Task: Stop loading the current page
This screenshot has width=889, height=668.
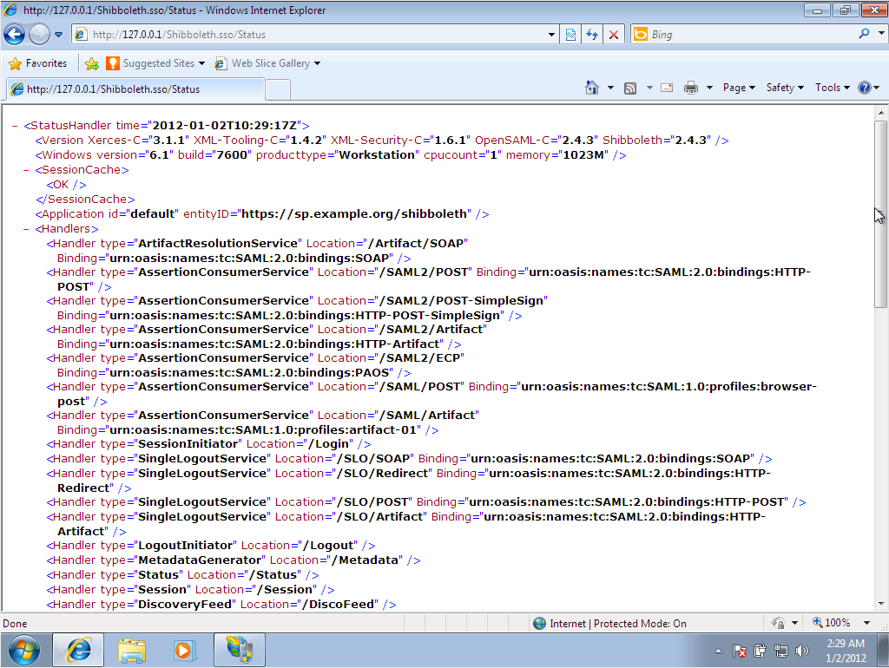Action: pyautogui.click(x=615, y=34)
